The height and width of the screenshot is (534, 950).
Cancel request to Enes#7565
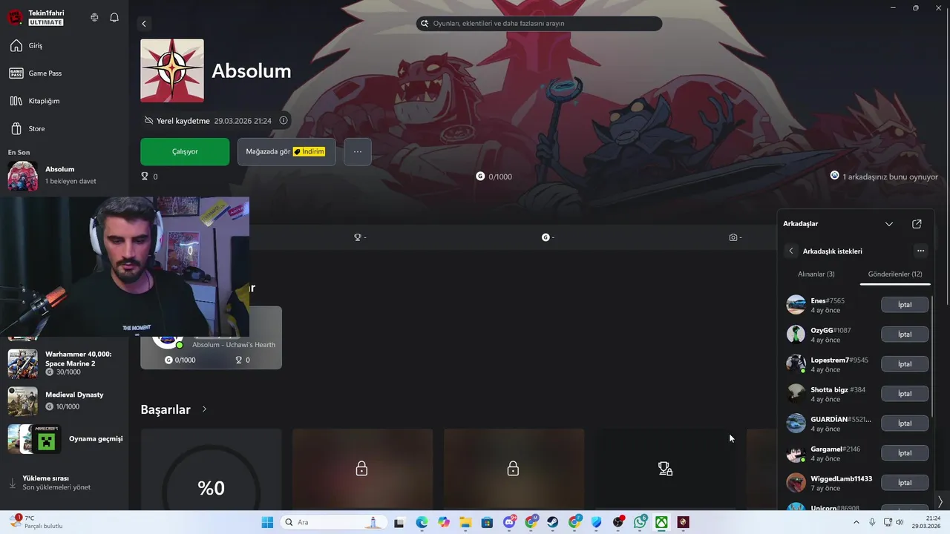905,305
